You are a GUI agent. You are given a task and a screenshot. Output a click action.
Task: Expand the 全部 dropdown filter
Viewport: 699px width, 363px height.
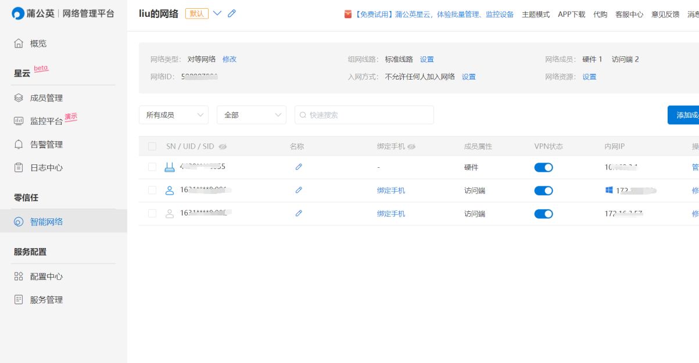click(251, 115)
